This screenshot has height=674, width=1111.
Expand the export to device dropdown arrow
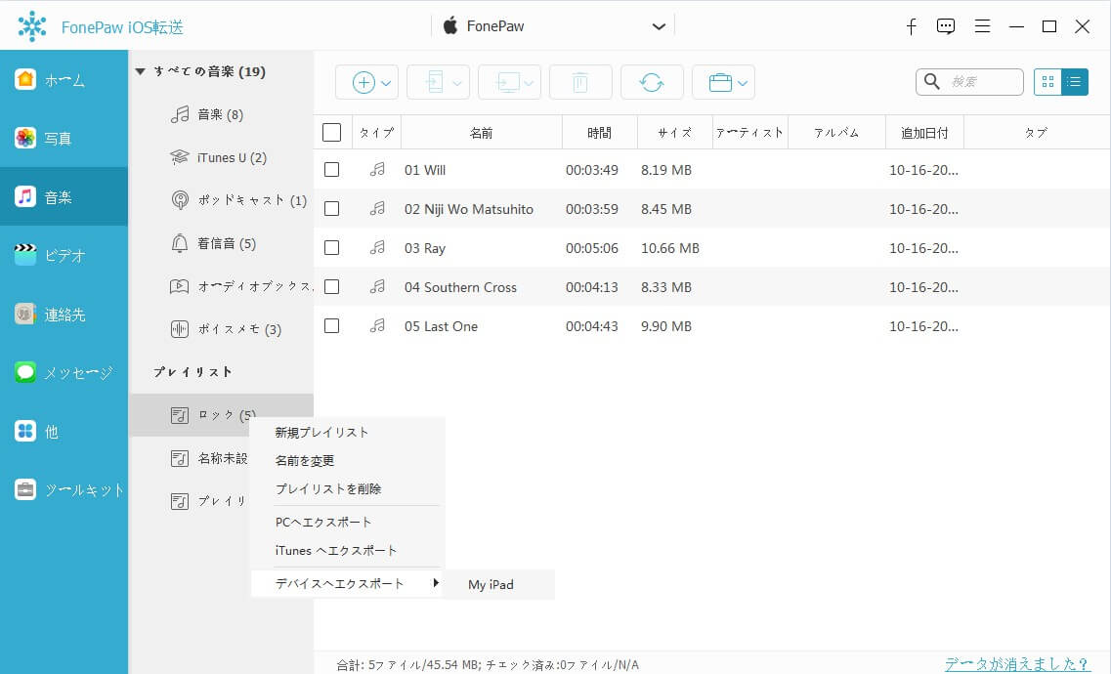457,84
